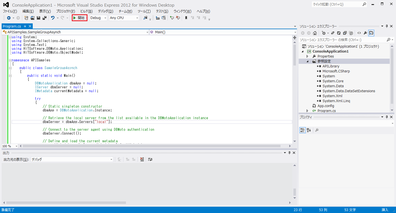Image resolution: width=396 pixels, height=213 pixels.
Task: Click the Clear All icon in Output panel
Action: click(142, 159)
